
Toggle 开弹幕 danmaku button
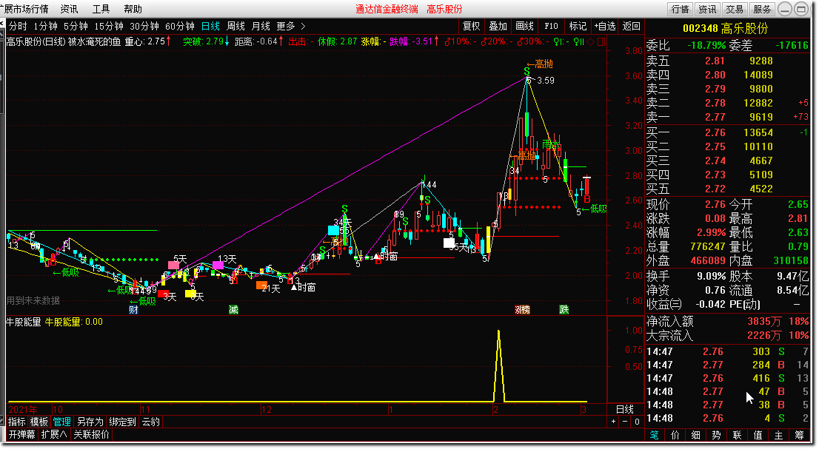coord(21,434)
